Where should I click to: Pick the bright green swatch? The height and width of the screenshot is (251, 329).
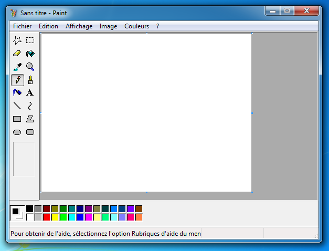pyautogui.click(x=63, y=217)
